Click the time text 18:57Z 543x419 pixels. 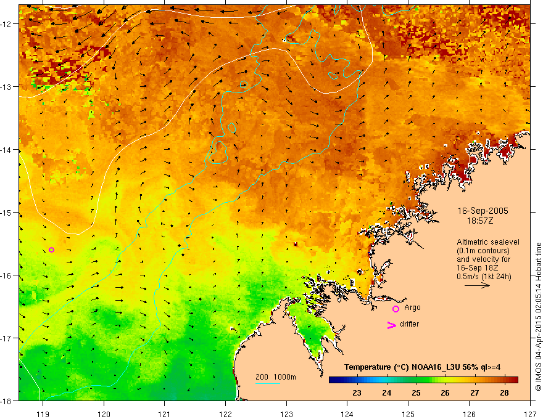(479, 221)
